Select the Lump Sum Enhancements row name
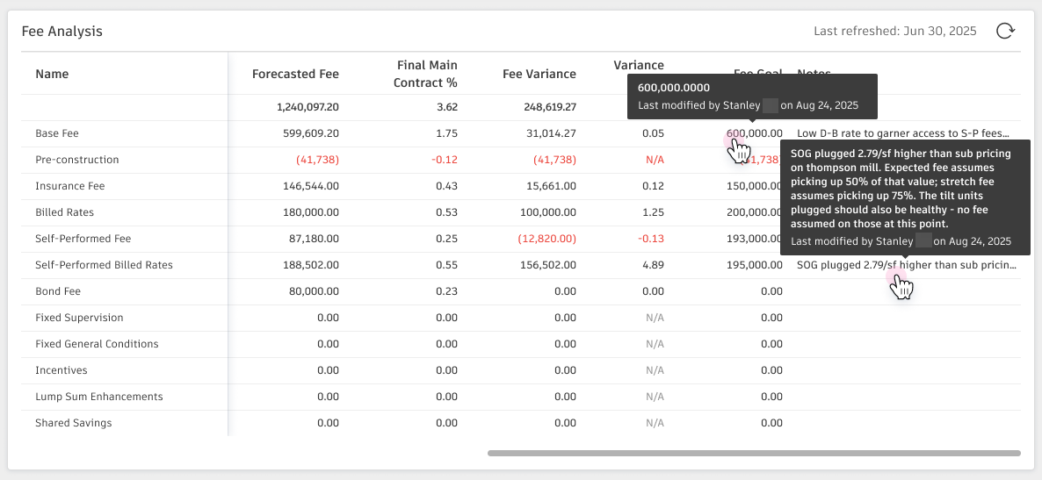The width and height of the screenshot is (1042, 480). click(99, 397)
